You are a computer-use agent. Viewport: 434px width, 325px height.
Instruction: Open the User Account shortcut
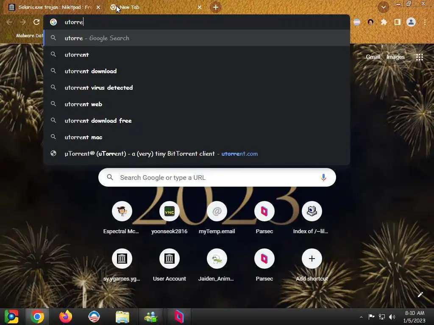click(170, 265)
